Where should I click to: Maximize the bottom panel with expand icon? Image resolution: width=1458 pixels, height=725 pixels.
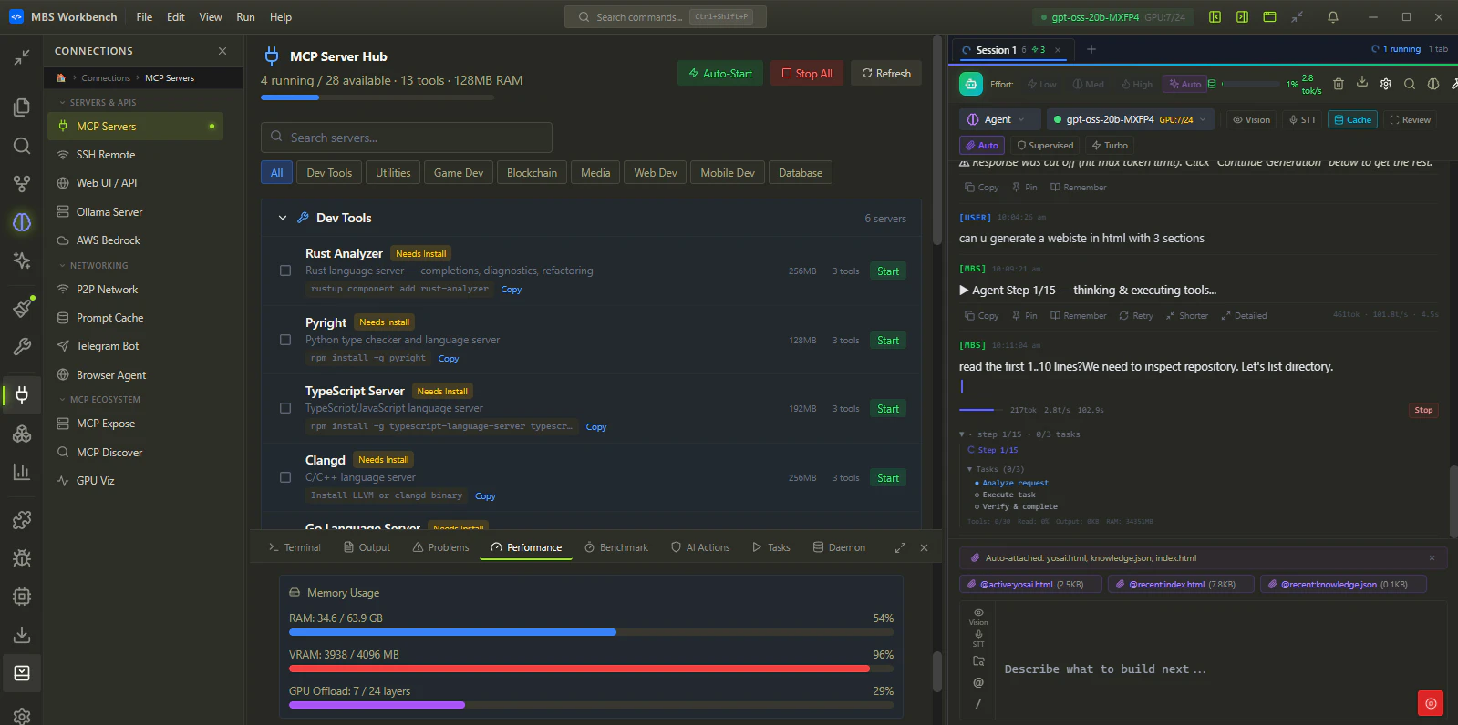pyautogui.click(x=900, y=547)
